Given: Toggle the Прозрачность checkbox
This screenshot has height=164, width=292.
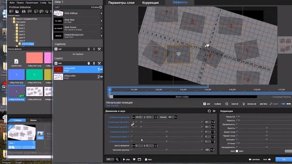Looking at the screenshot, I should tap(237, 124).
